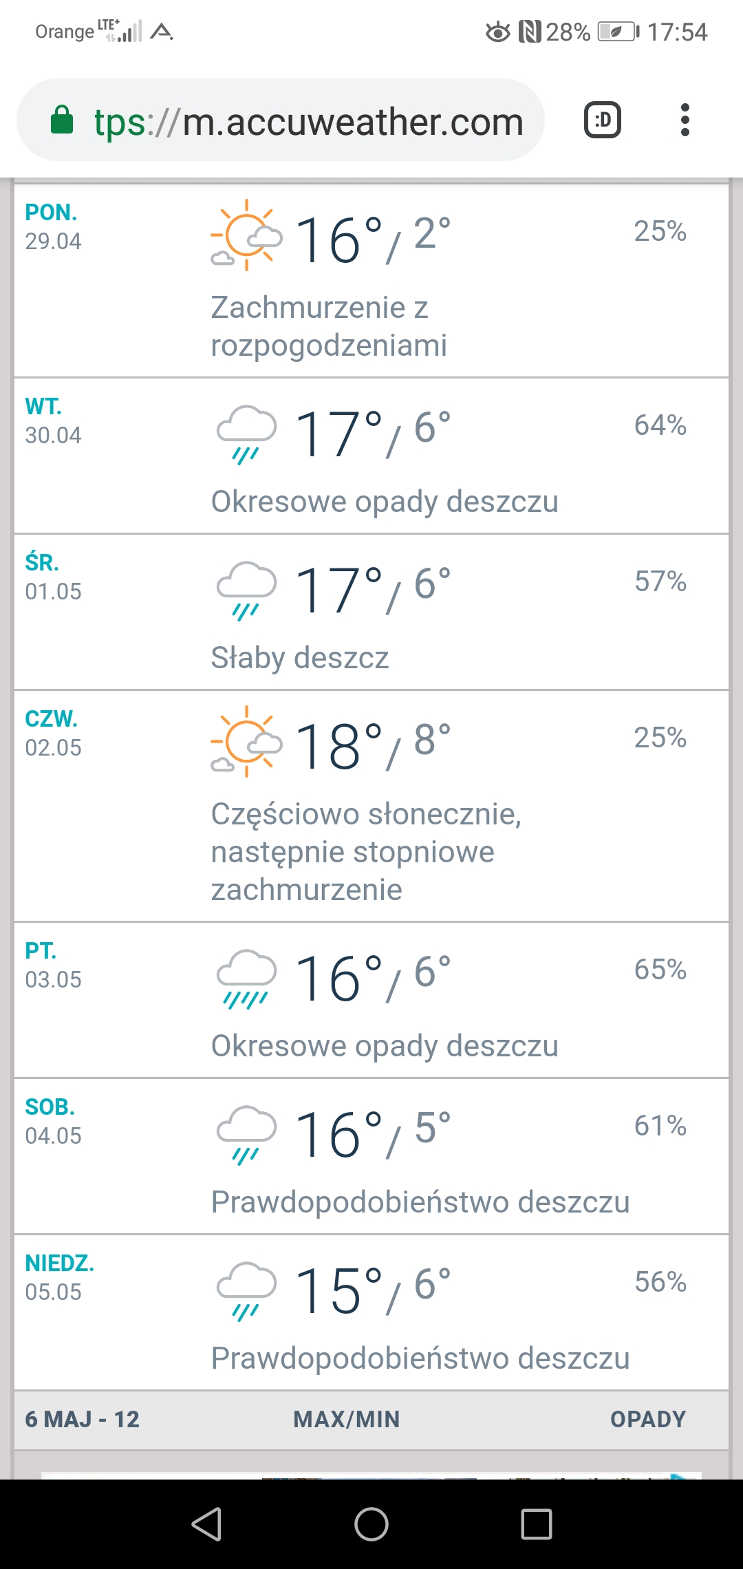Open ŚR. 01.05 'Słaby deszcz' forecast
This screenshot has width=743, height=1569.
click(300, 658)
